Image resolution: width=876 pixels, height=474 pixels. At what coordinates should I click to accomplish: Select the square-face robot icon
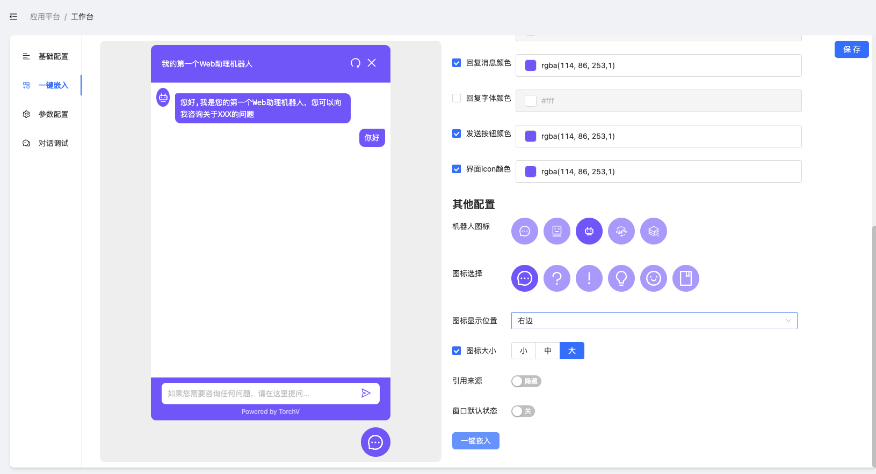click(x=557, y=231)
